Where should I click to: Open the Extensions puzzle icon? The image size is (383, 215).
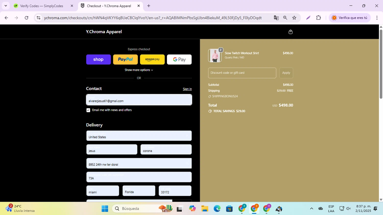(318, 18)
